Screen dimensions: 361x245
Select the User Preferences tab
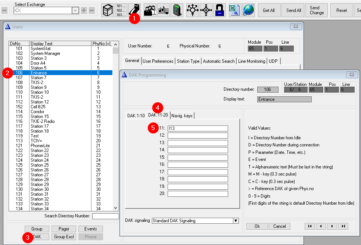click(x=158, y=61)
